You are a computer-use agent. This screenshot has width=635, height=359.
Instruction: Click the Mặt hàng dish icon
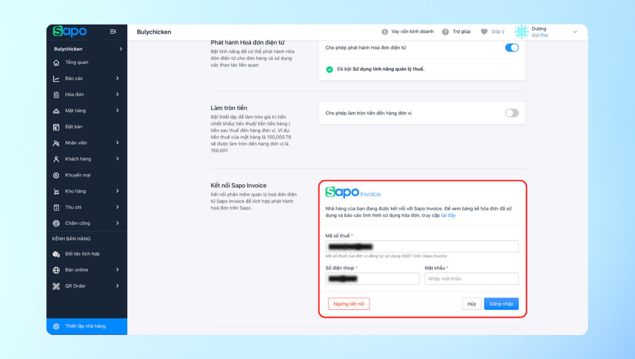point(56,111)
